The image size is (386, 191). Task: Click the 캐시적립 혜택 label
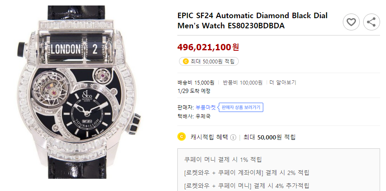pos(209,137)
